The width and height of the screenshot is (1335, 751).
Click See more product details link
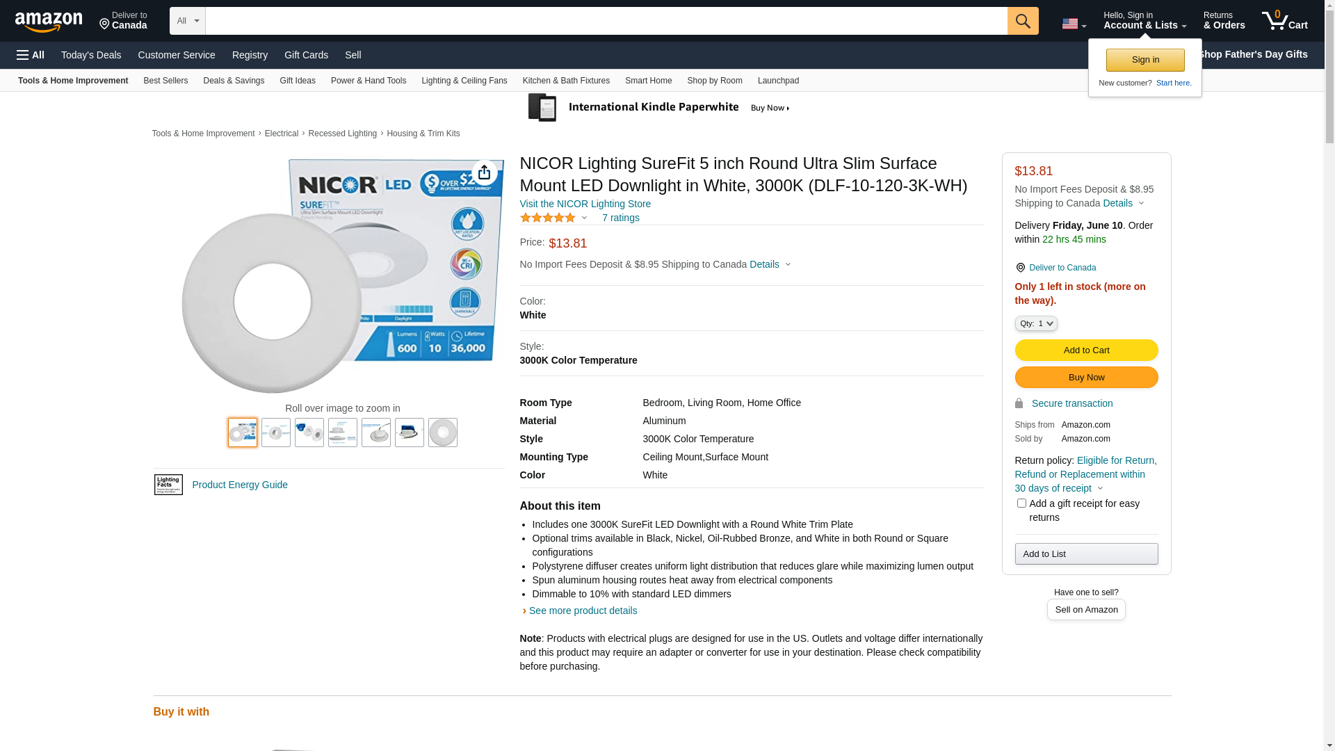pos(583,611)
